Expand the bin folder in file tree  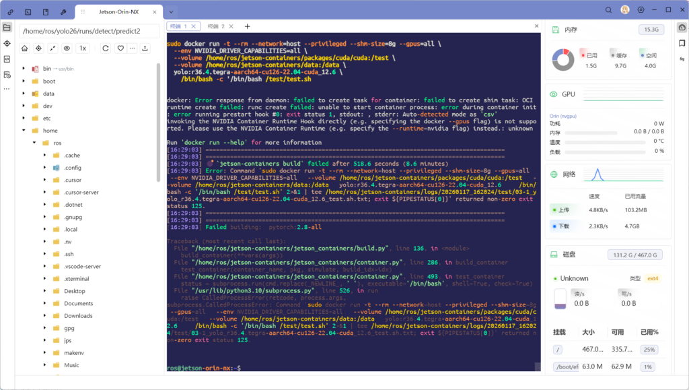pos(24,69)
